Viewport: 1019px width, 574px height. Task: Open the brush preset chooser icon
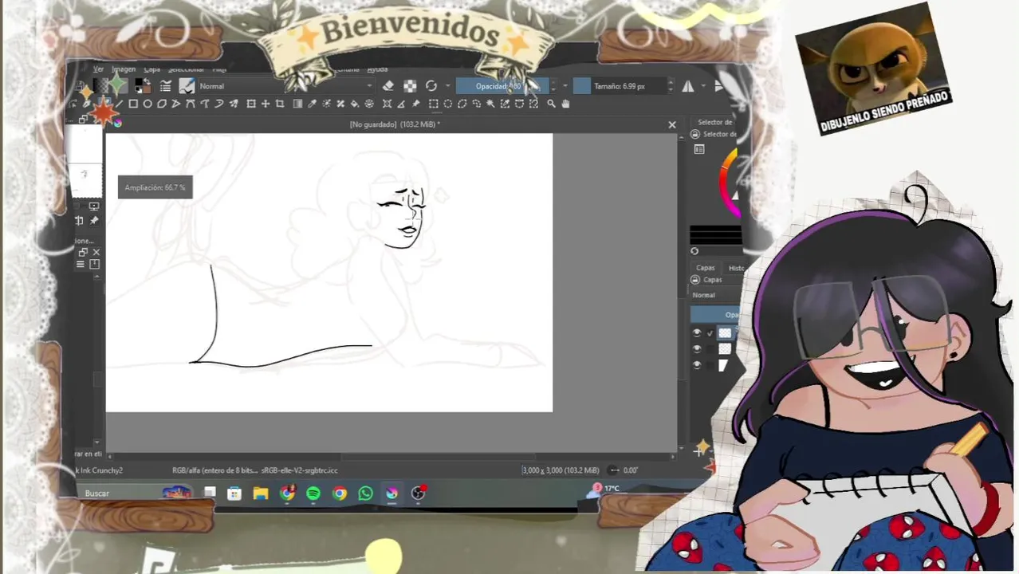point(187,86)
